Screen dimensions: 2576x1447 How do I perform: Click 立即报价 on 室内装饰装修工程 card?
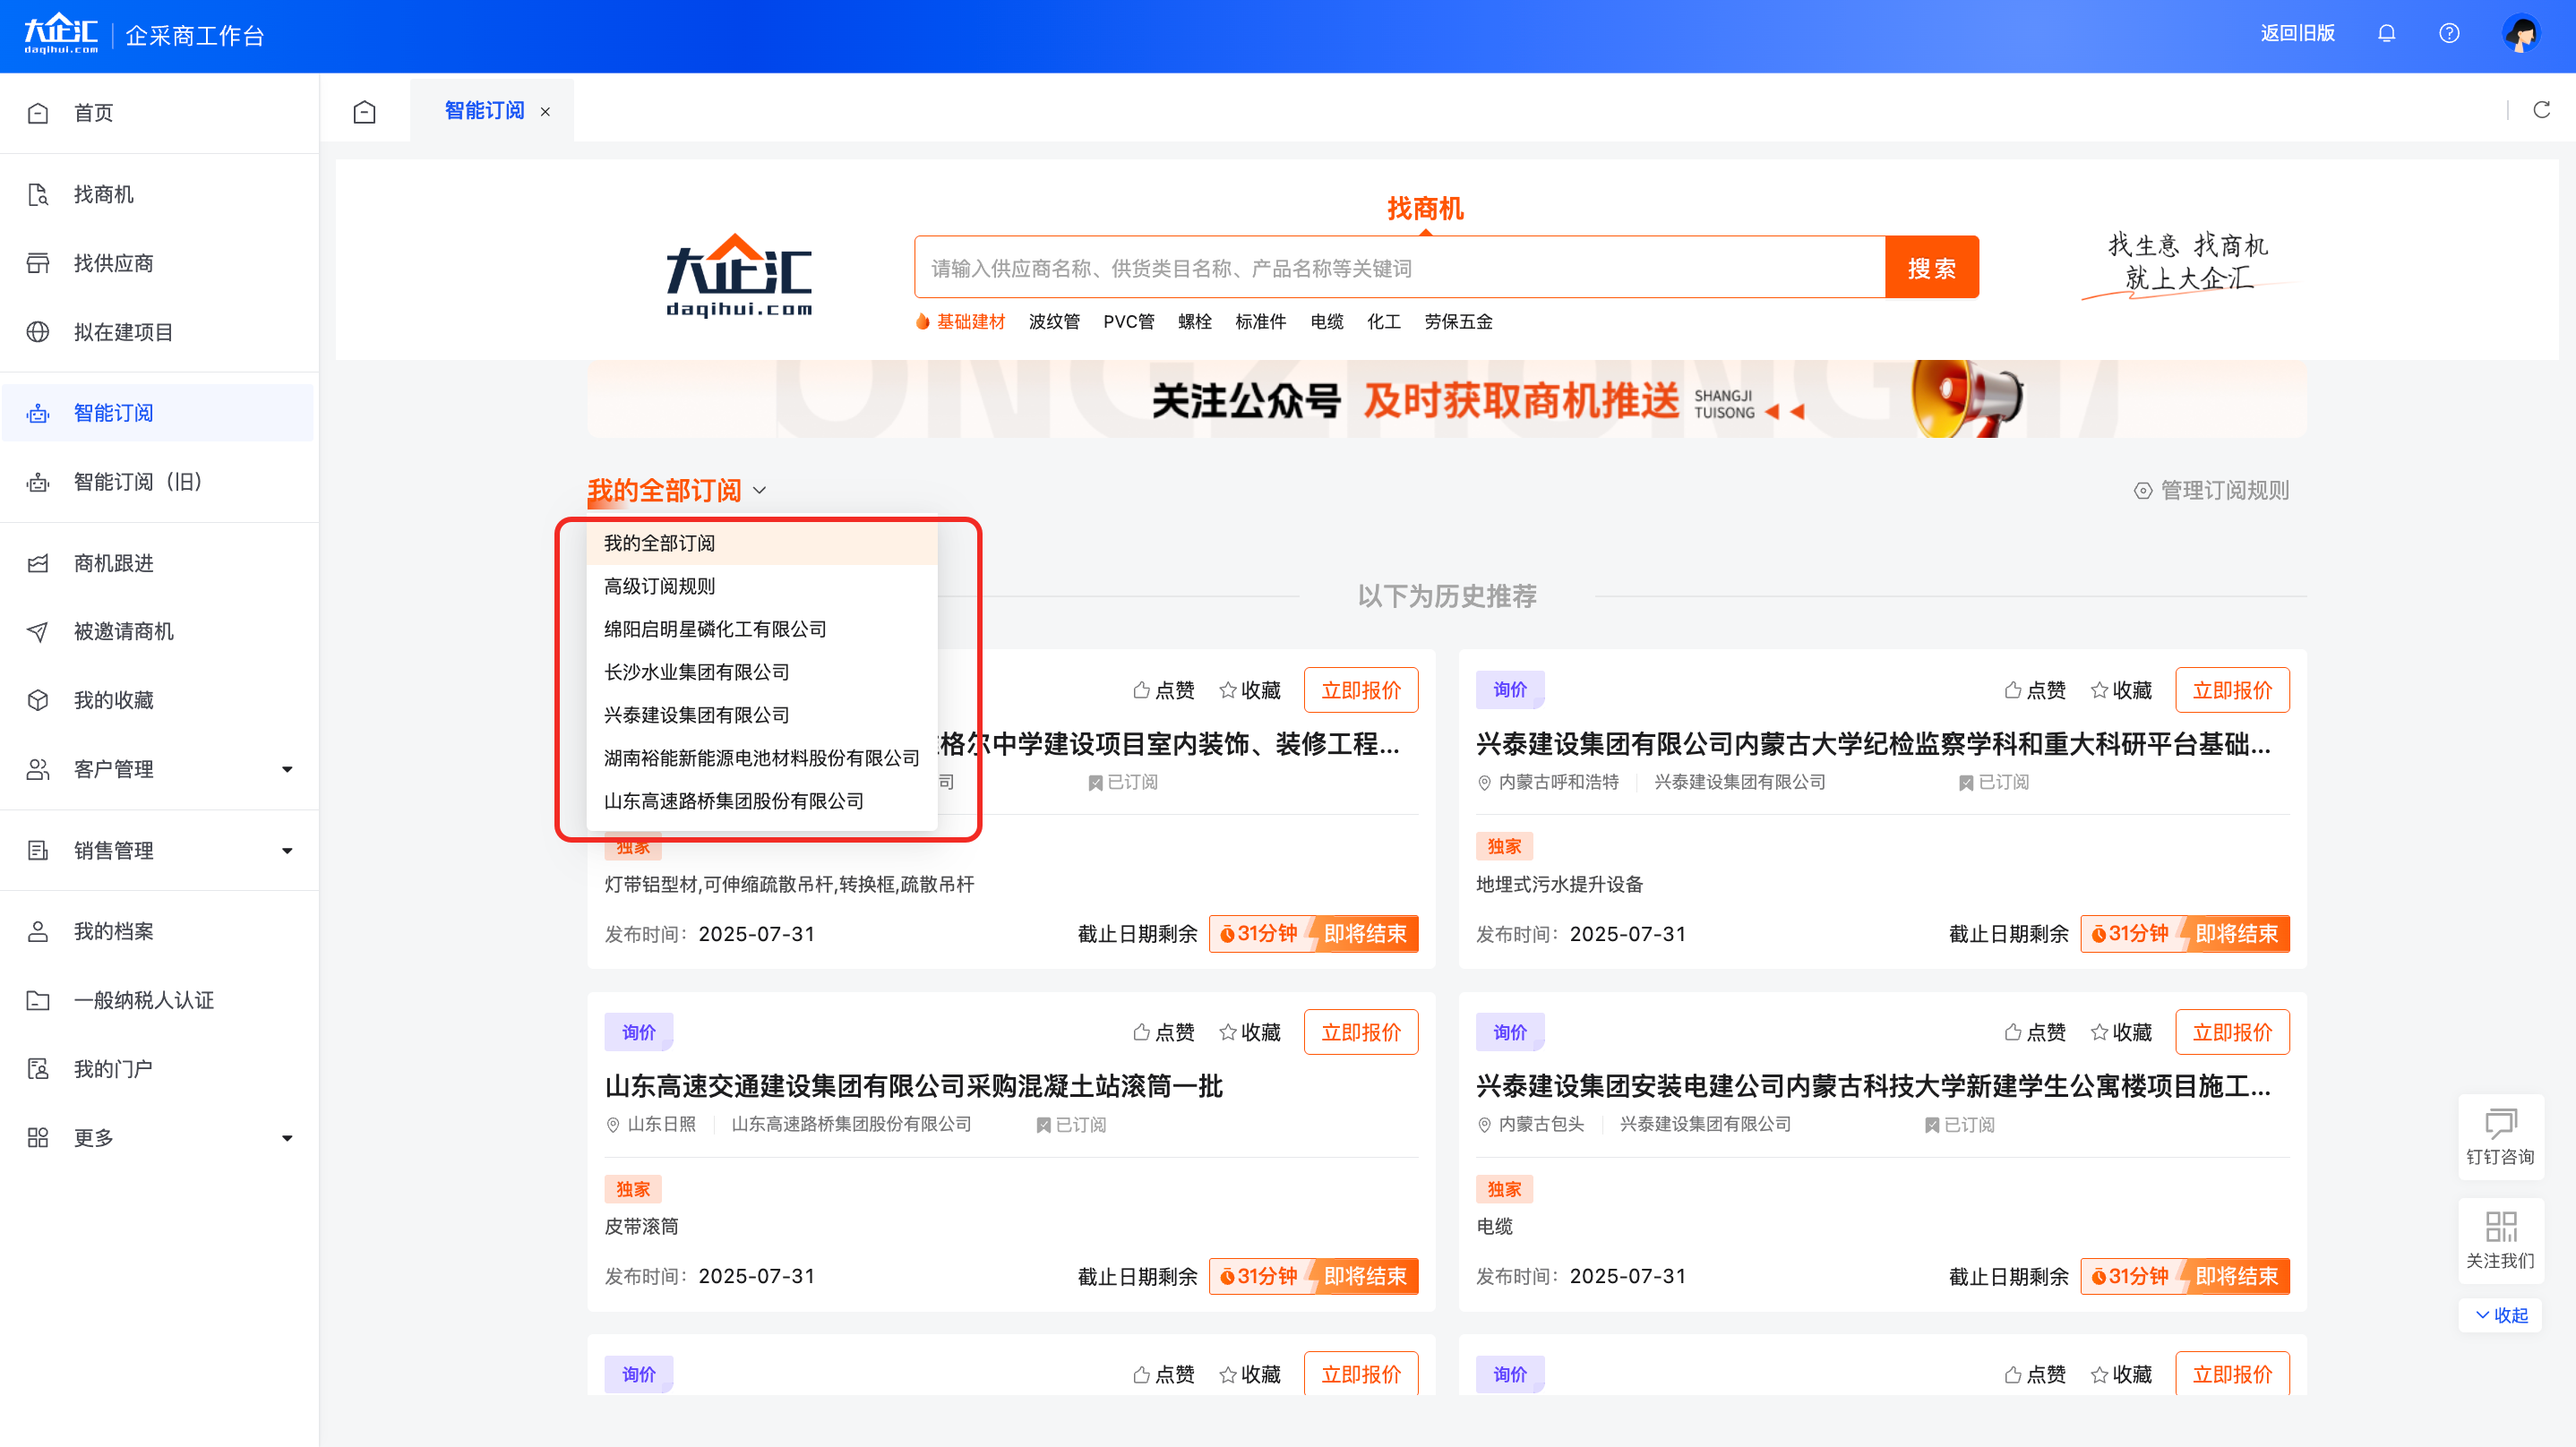point(1361,690)
